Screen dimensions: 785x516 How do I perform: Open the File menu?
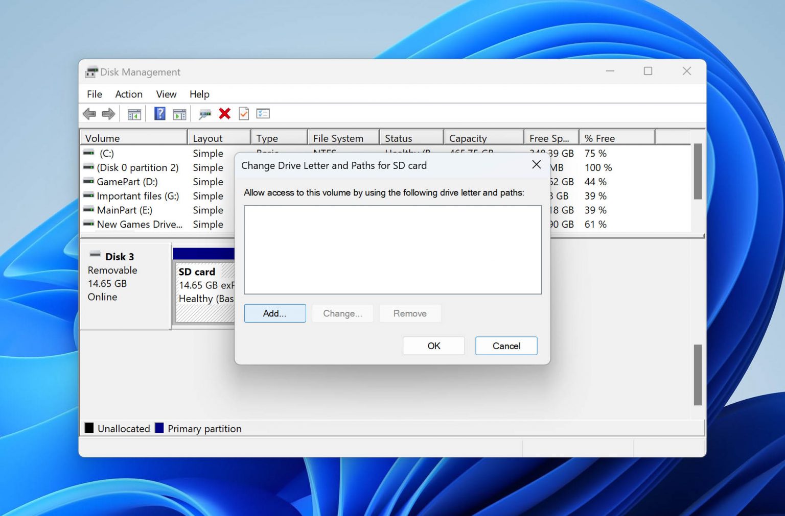(x=94, y=94)
